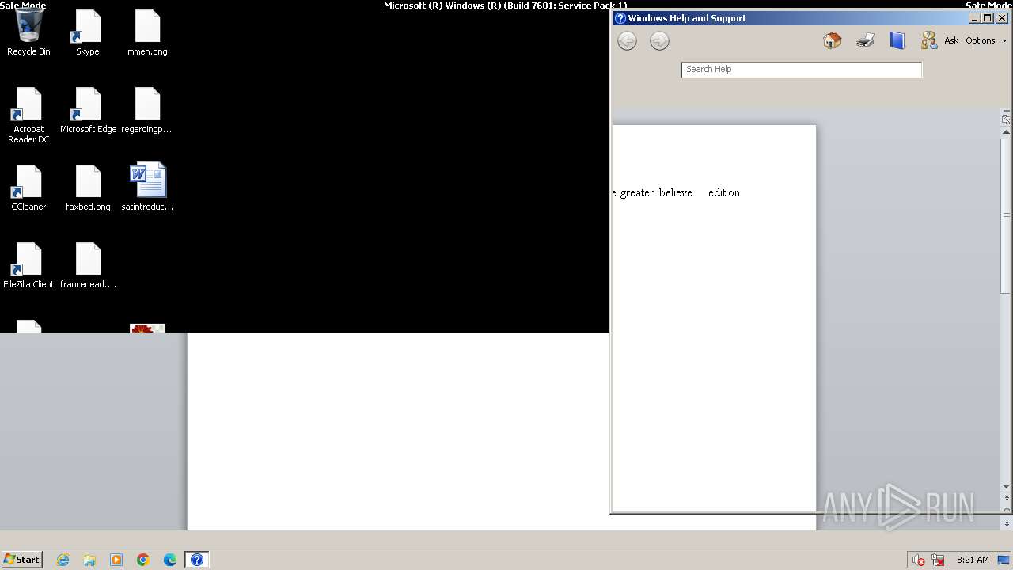This screenshot has height=570, width=1013.
Task: Select Acrobat Reader DC shortcut
Action: coord(28,116)
